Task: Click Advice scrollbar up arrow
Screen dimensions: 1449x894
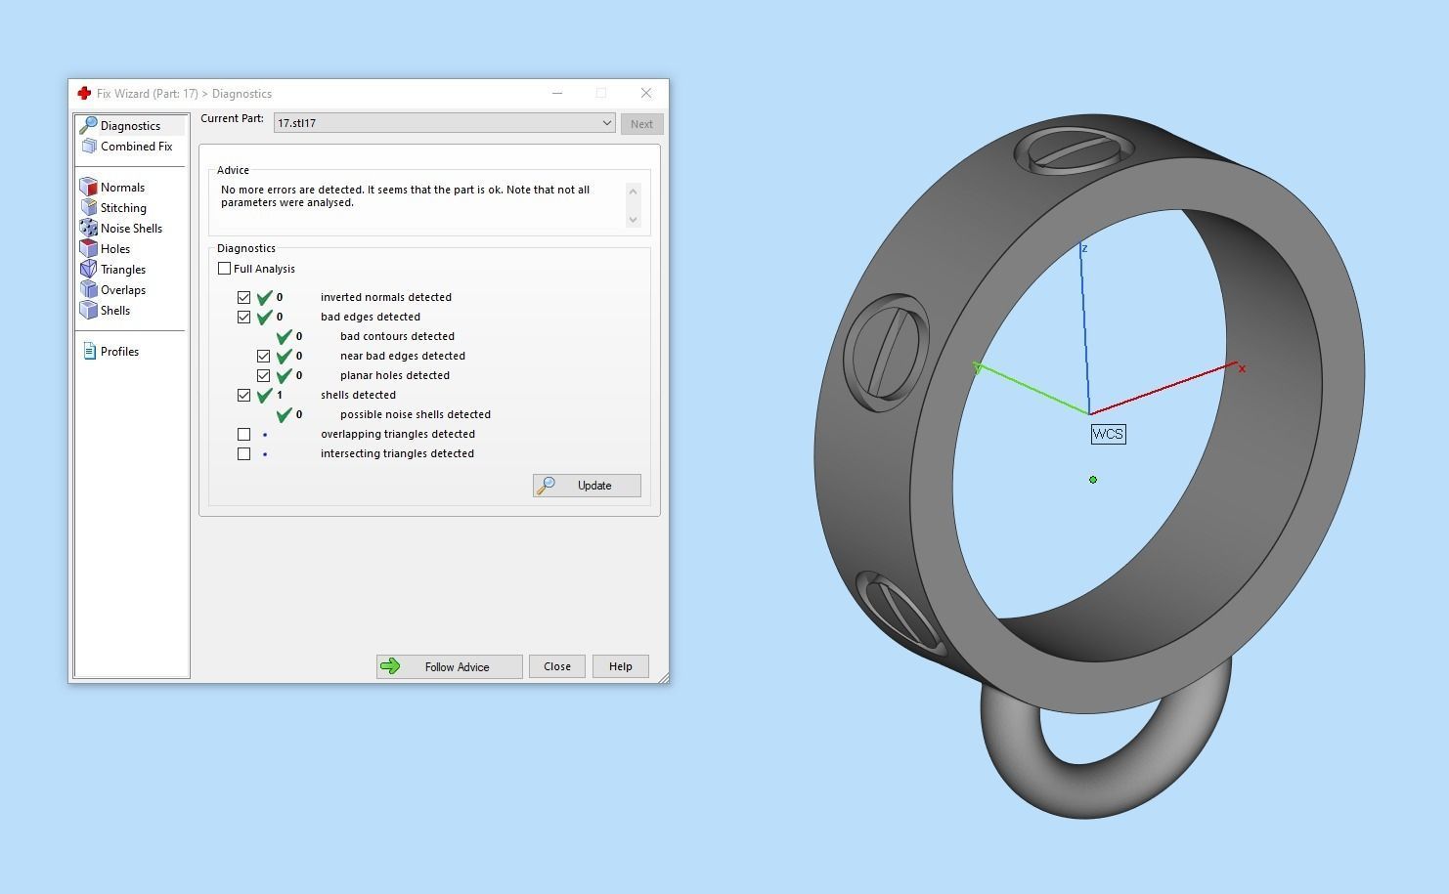Action: [633, 191]
